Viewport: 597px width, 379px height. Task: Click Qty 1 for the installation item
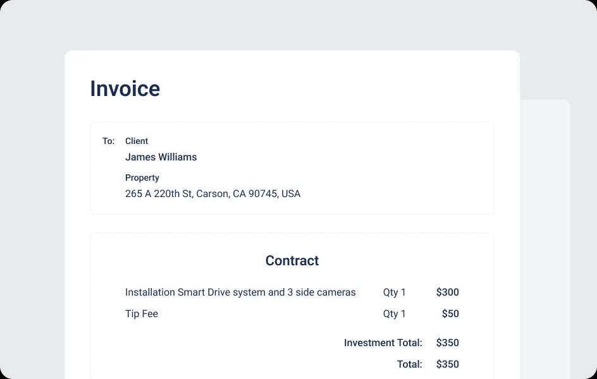pyautogui.click(x=395, y=292)
